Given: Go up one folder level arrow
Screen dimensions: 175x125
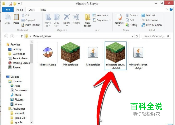Looking at the screenshot, I should [x=22, y=36].
